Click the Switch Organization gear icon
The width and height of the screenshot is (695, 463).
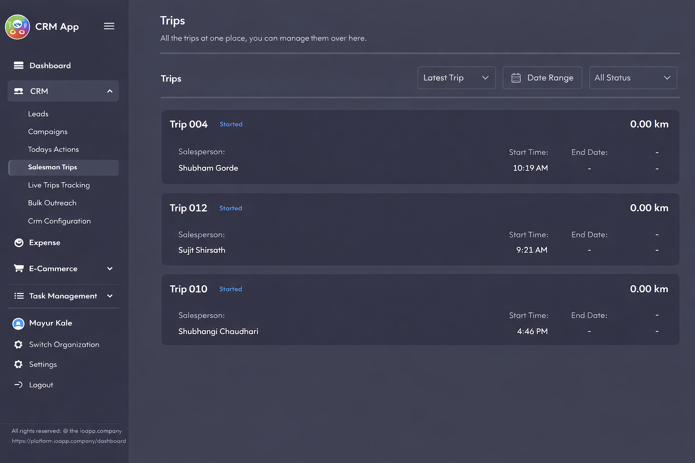point(18,345)
